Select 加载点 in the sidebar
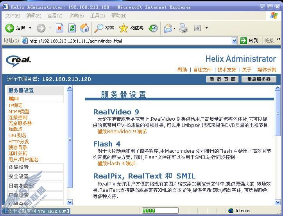283x216 pixels. 15,129
